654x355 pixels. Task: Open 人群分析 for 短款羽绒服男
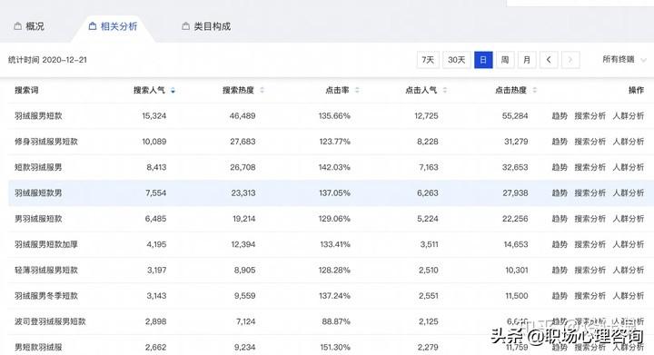(629, 167)
